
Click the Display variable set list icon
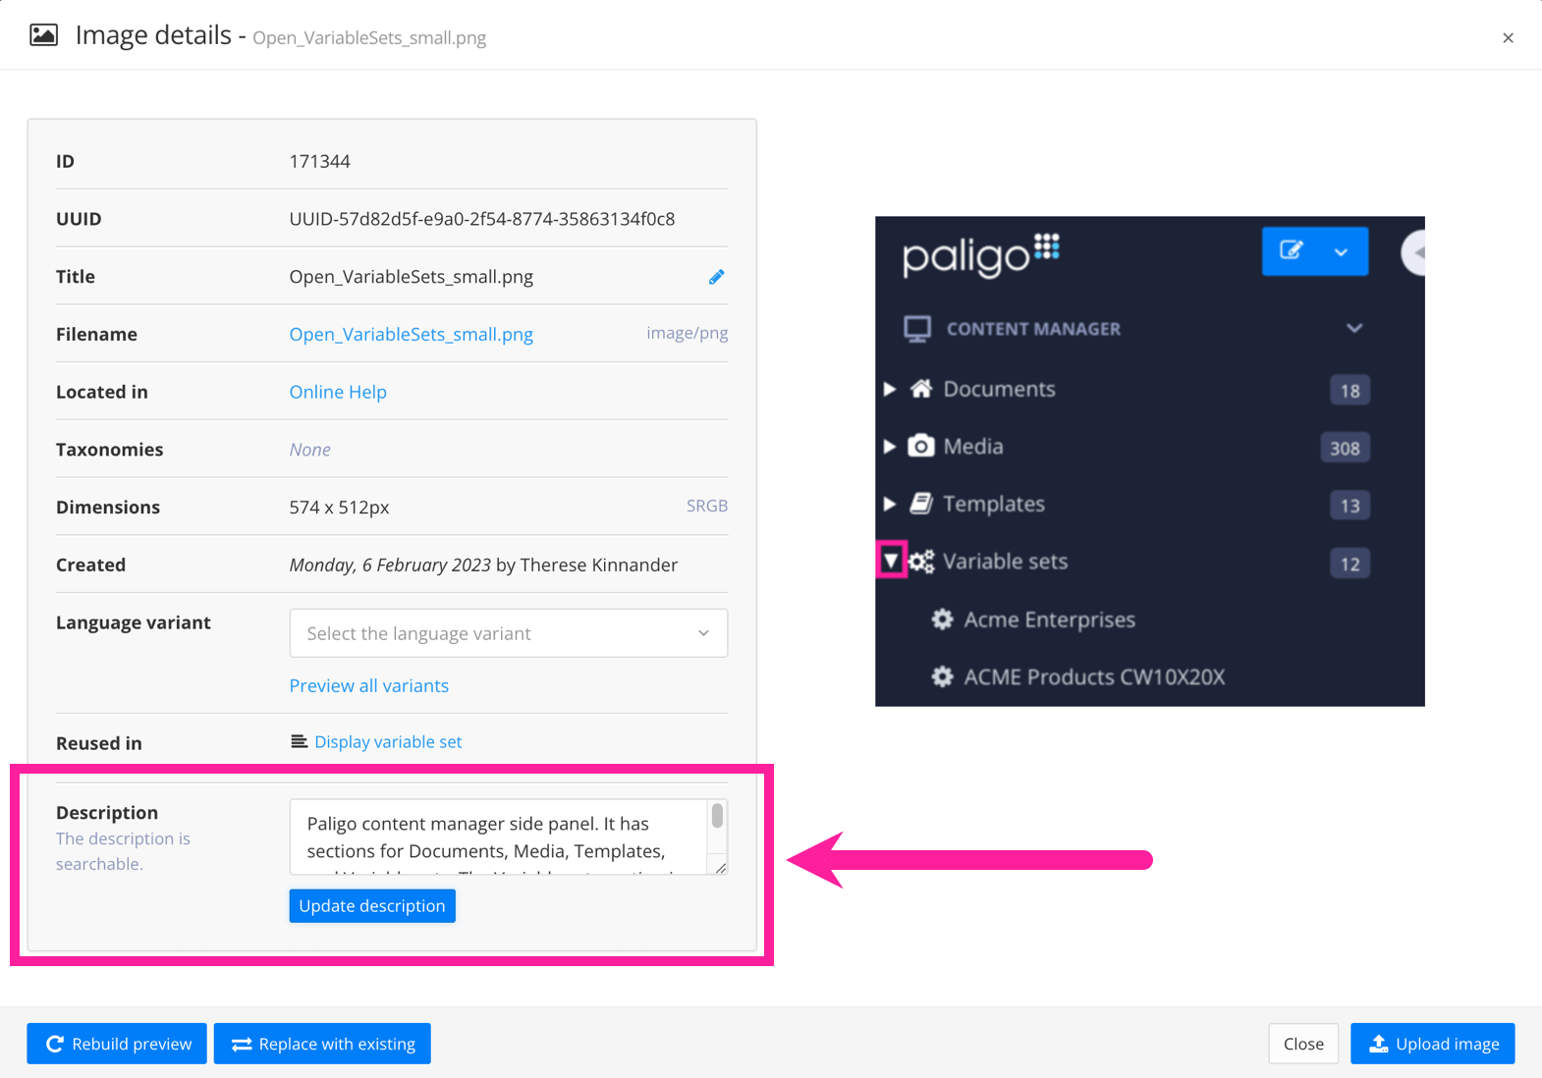point(299,741)
